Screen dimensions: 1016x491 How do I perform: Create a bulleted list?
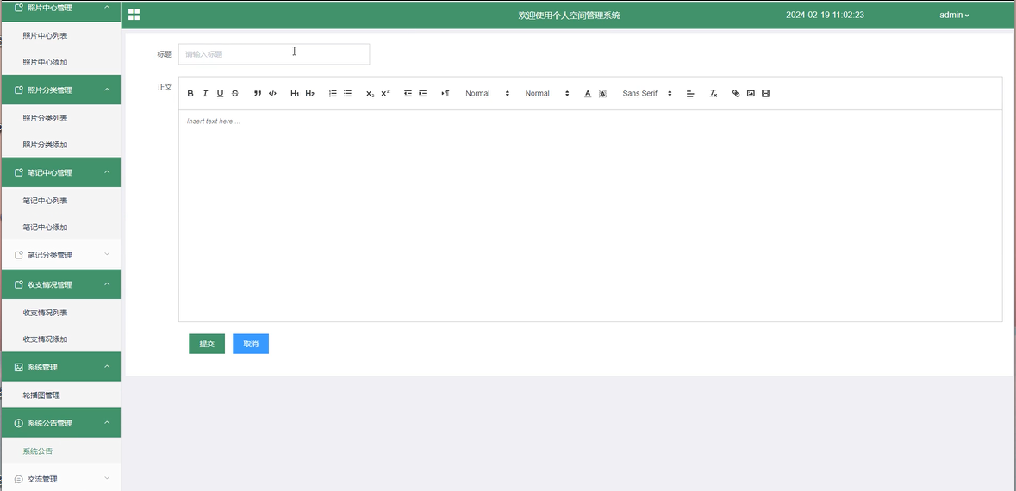[x=347, y=94]
